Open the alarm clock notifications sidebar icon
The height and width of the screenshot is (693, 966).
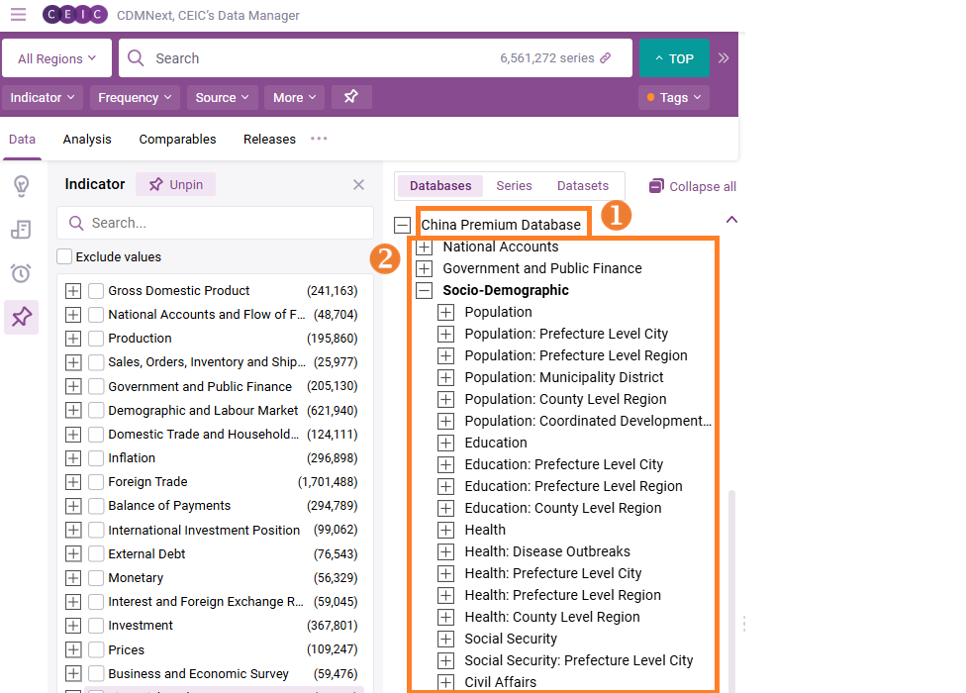pyautogui.click(x=21, y=273)
